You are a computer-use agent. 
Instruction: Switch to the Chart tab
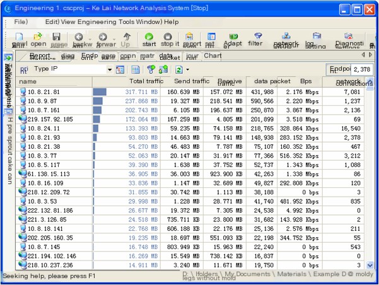[x=213, y=56]
